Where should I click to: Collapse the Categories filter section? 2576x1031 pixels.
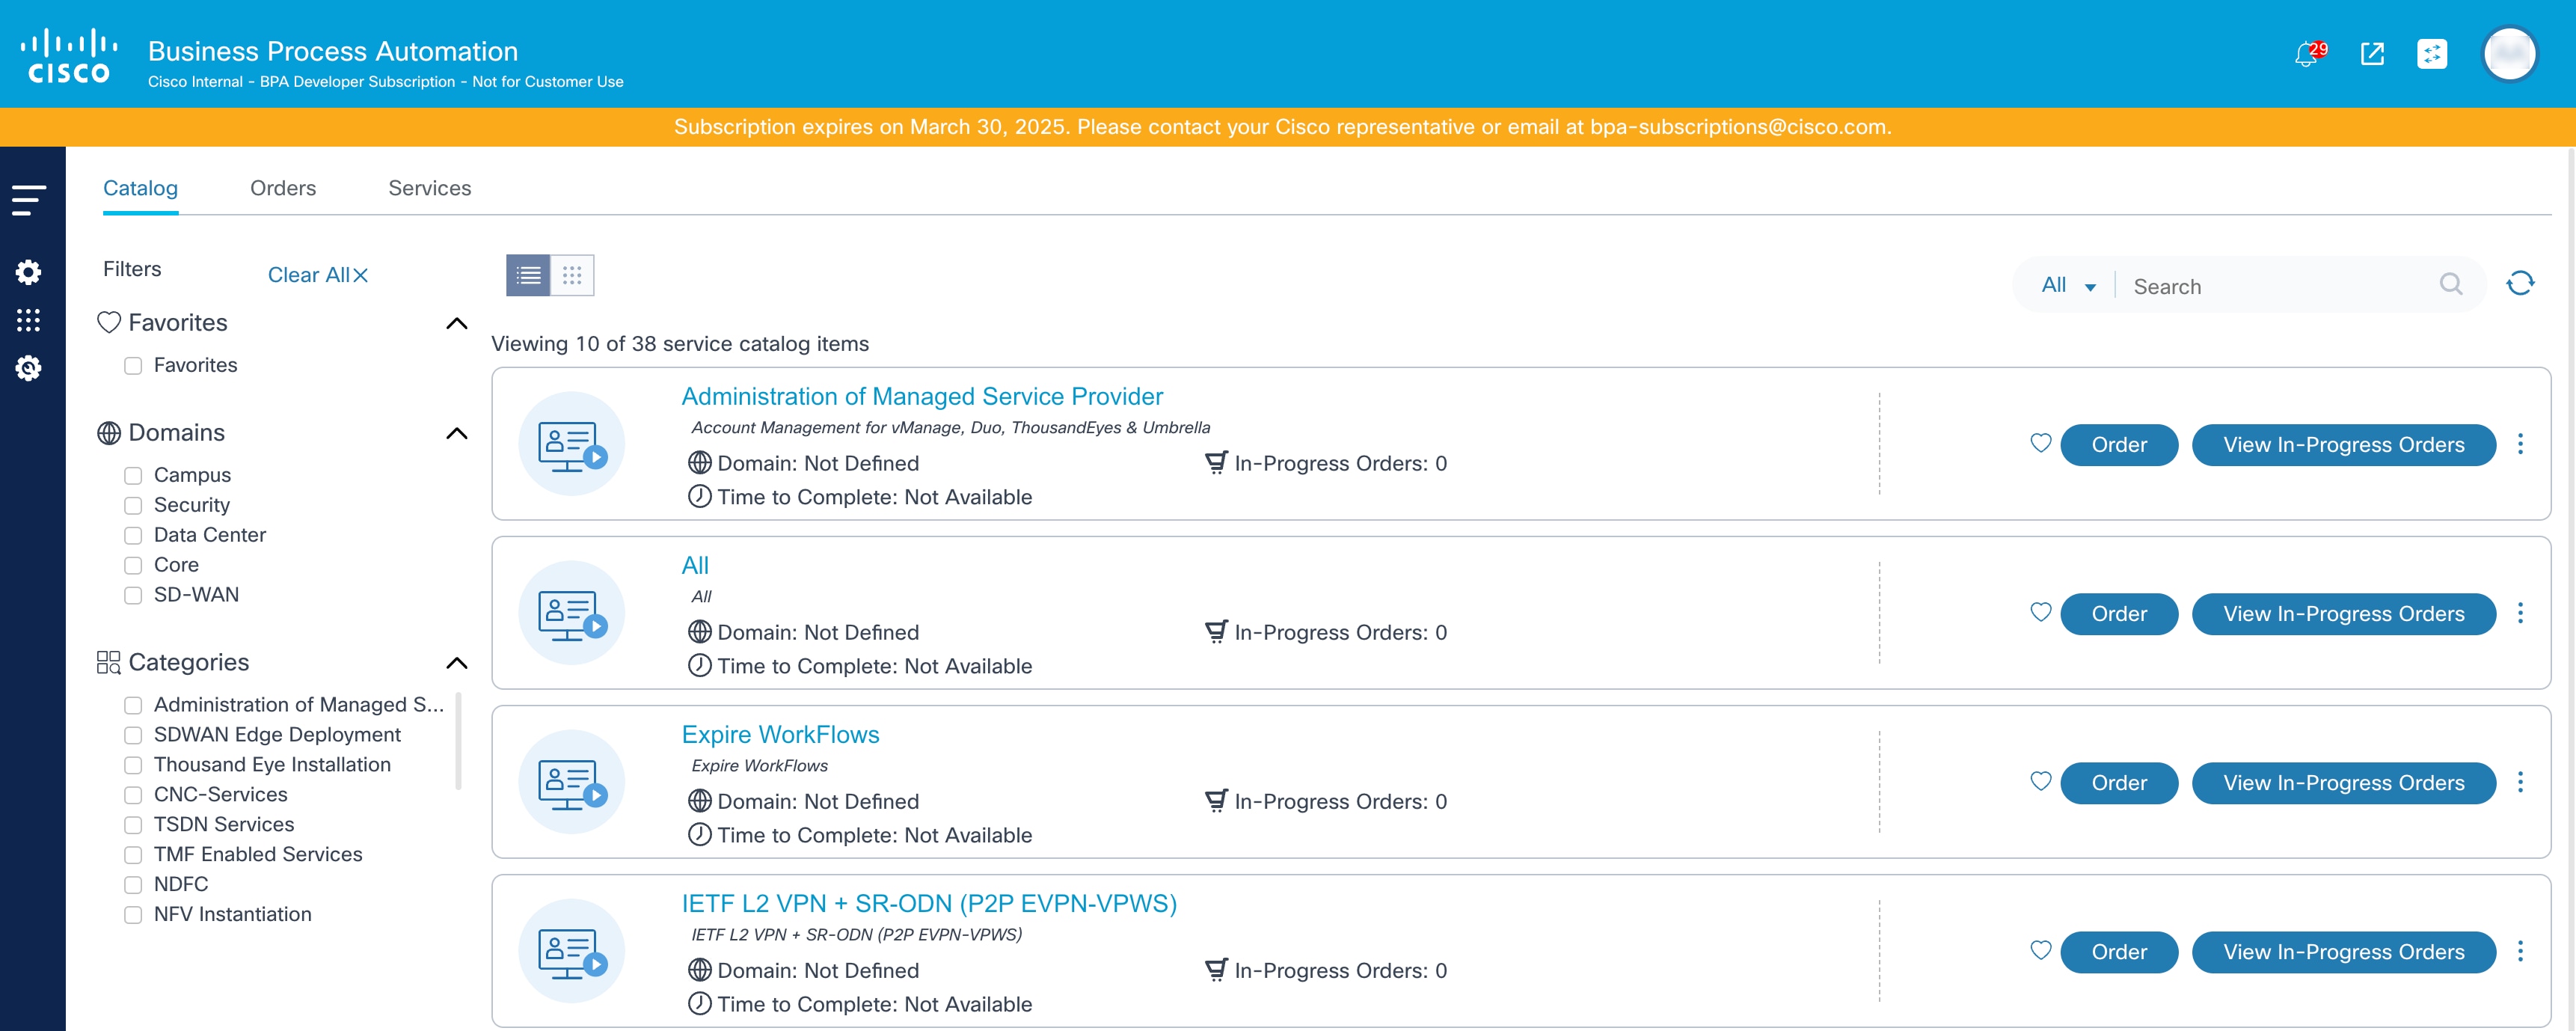coord(456,663)
